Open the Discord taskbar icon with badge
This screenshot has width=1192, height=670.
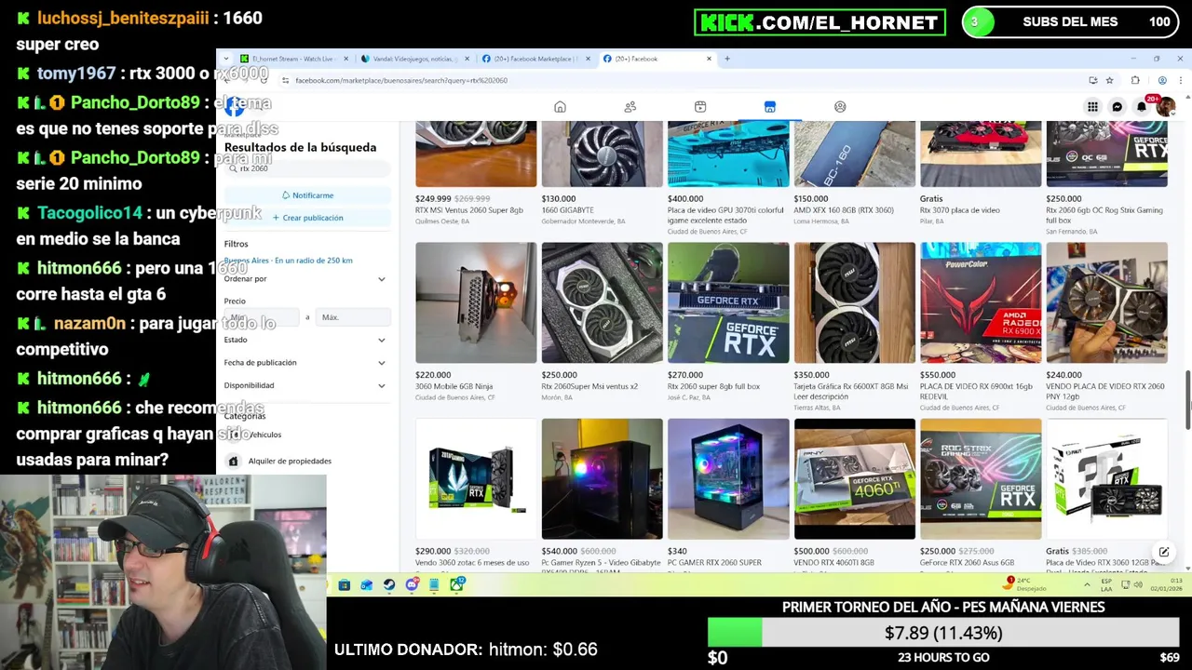(x=412, y=584)
